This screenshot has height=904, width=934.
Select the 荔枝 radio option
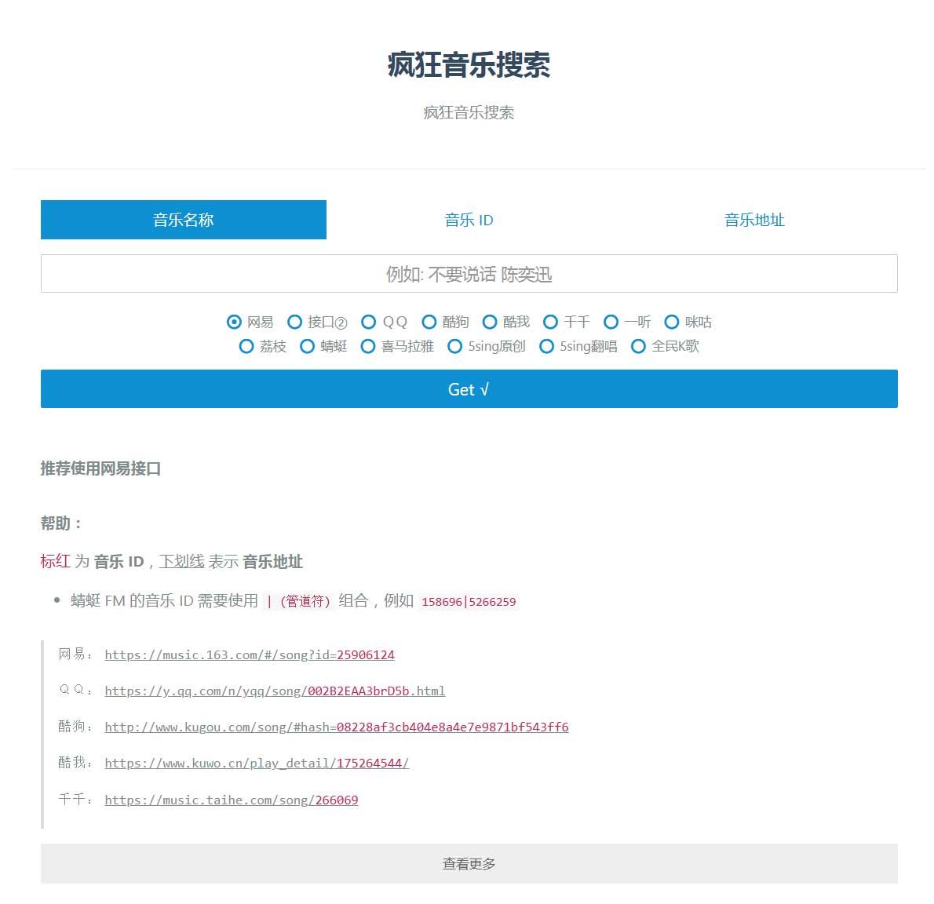click(x=246, y=347)
